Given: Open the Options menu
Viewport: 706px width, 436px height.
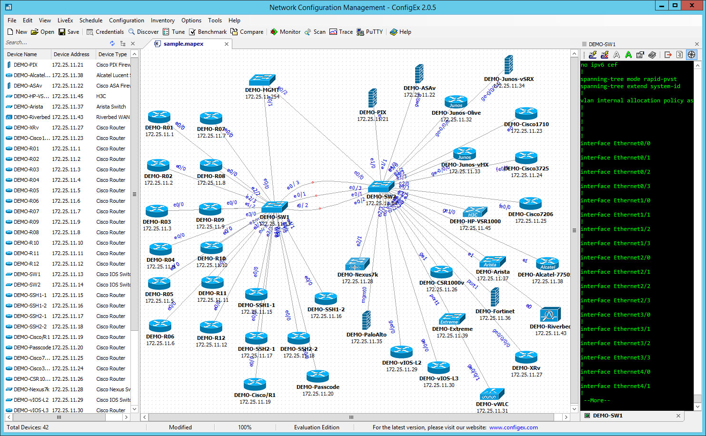Looking at the screenshot, I should (191, 20).
